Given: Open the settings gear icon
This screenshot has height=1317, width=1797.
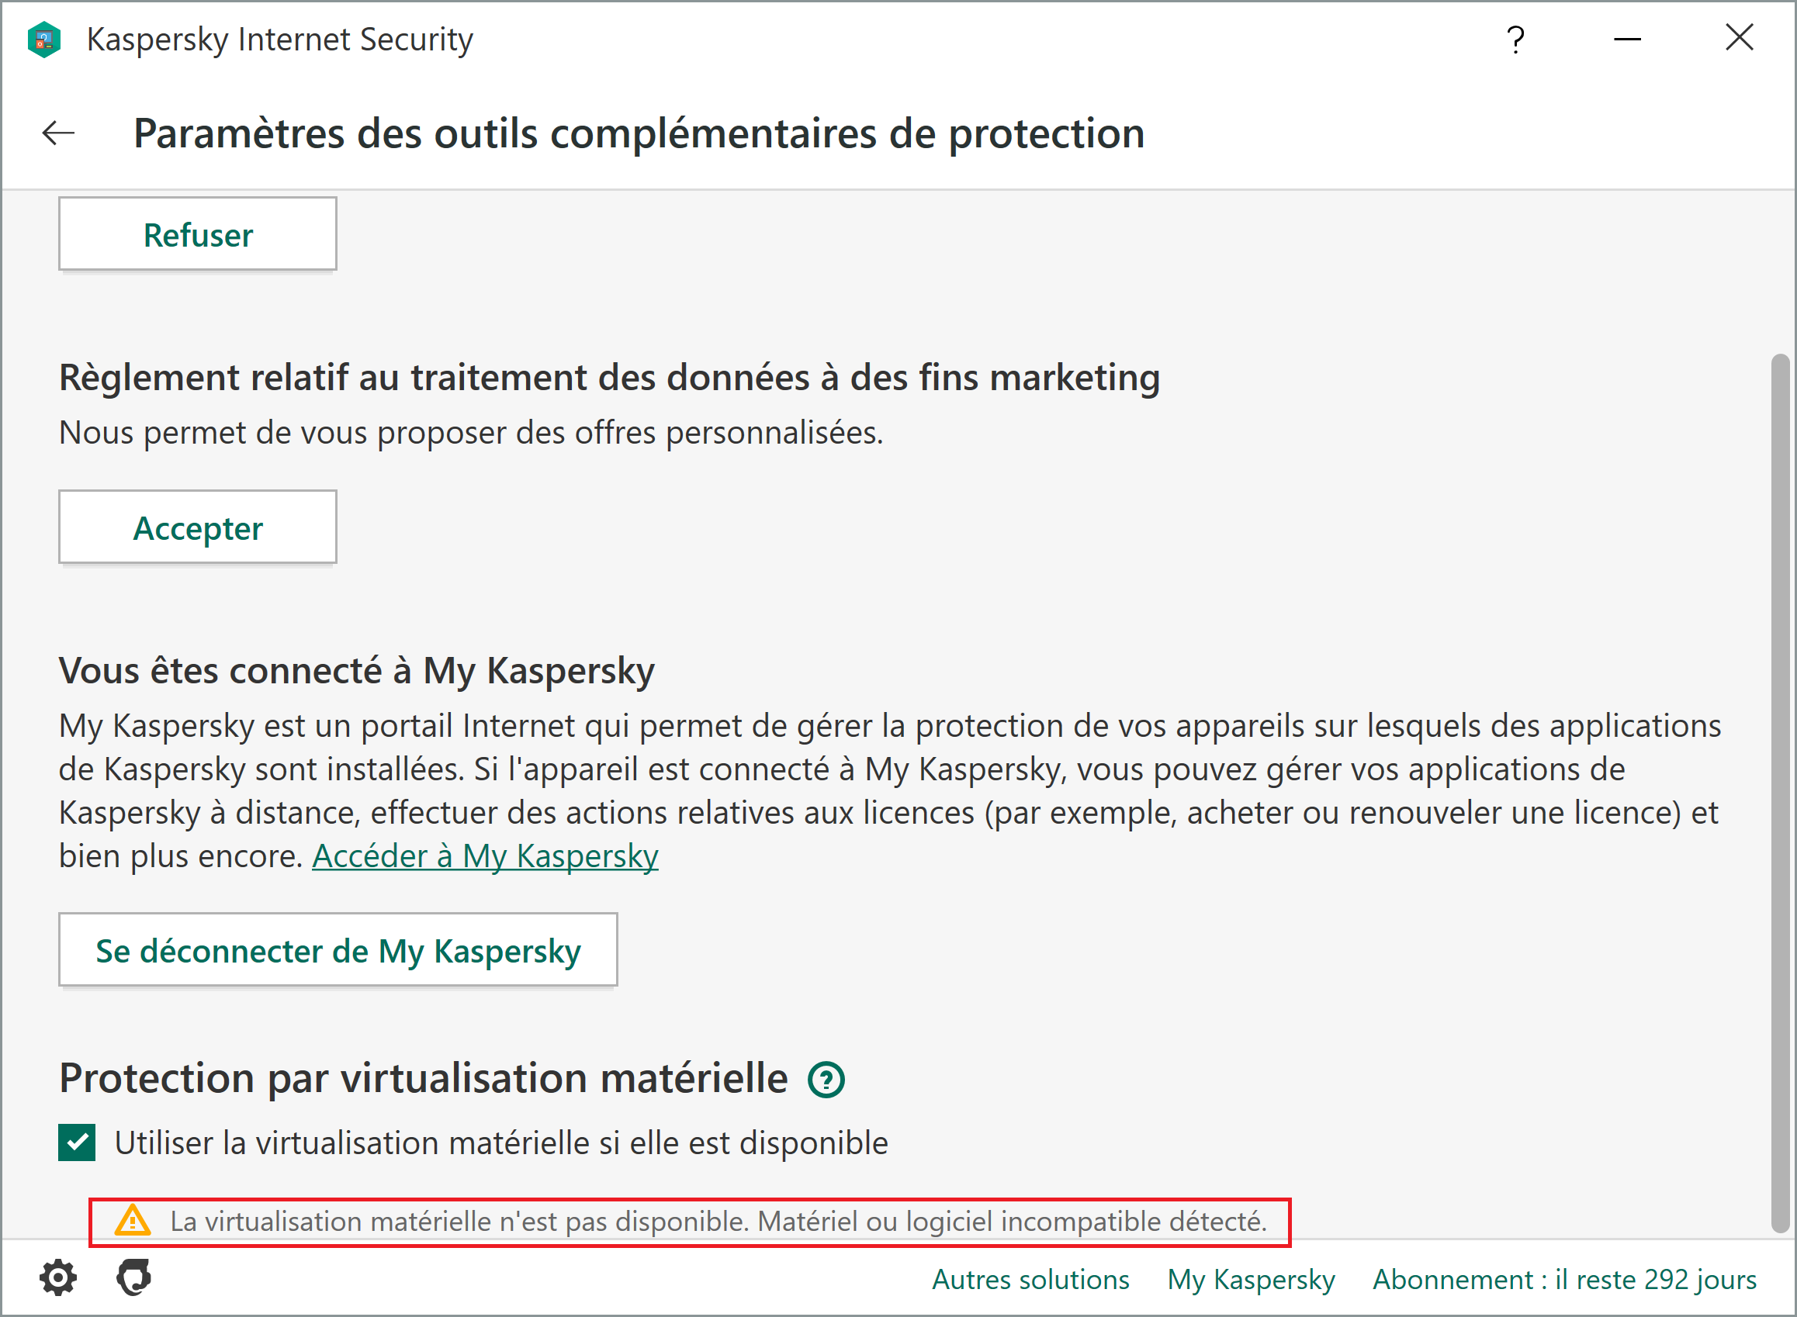Looking at the screenshot, I should (58, 1278).
